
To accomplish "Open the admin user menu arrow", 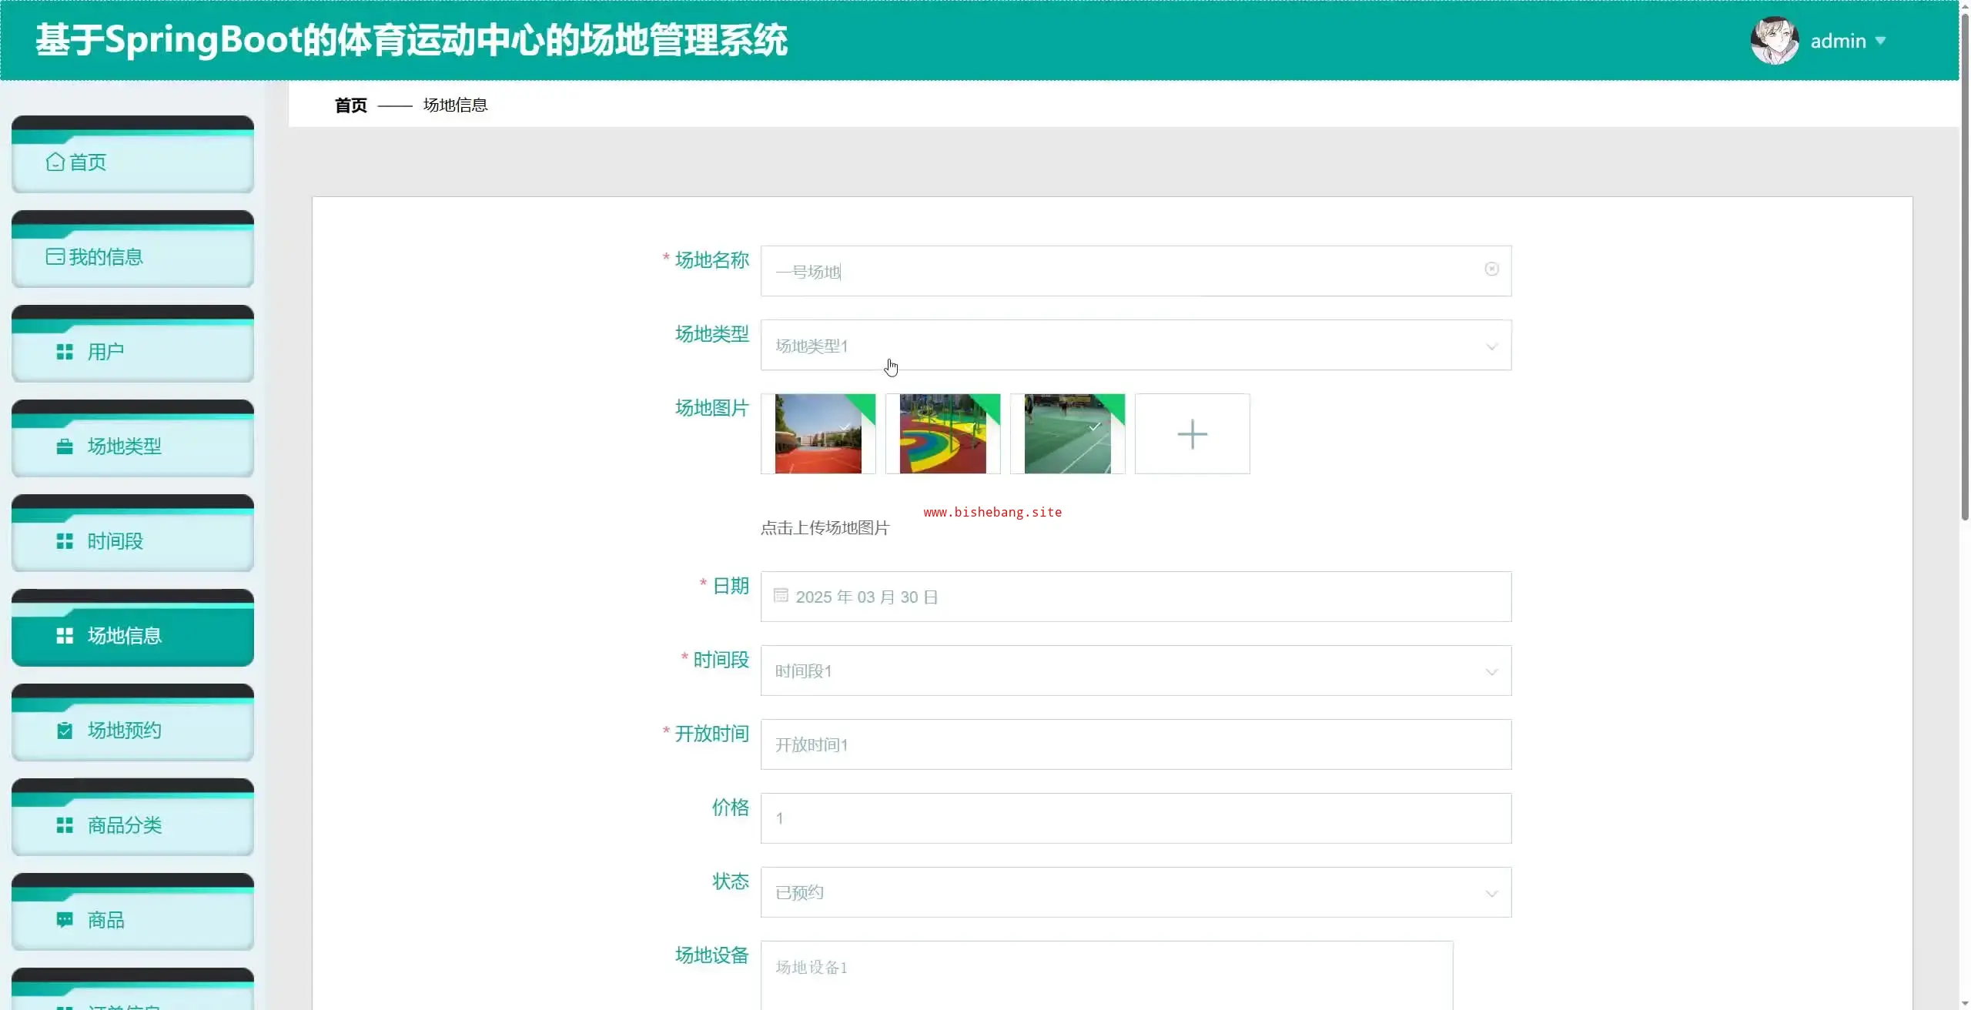I will 1881,41.
